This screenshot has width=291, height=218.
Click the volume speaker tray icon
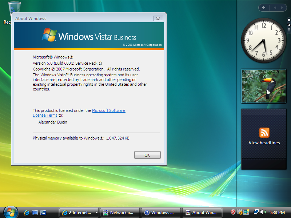tap(263, 212)
